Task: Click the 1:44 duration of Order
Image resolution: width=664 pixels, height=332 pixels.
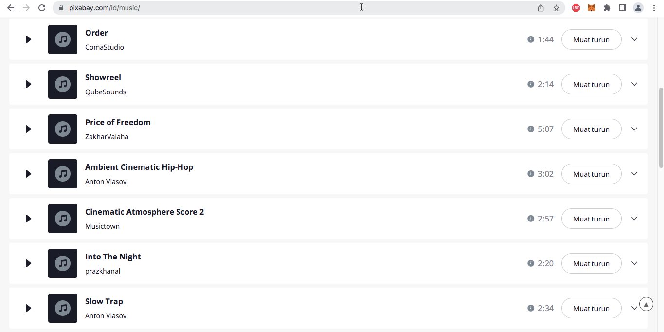Action: click(546, 39)
